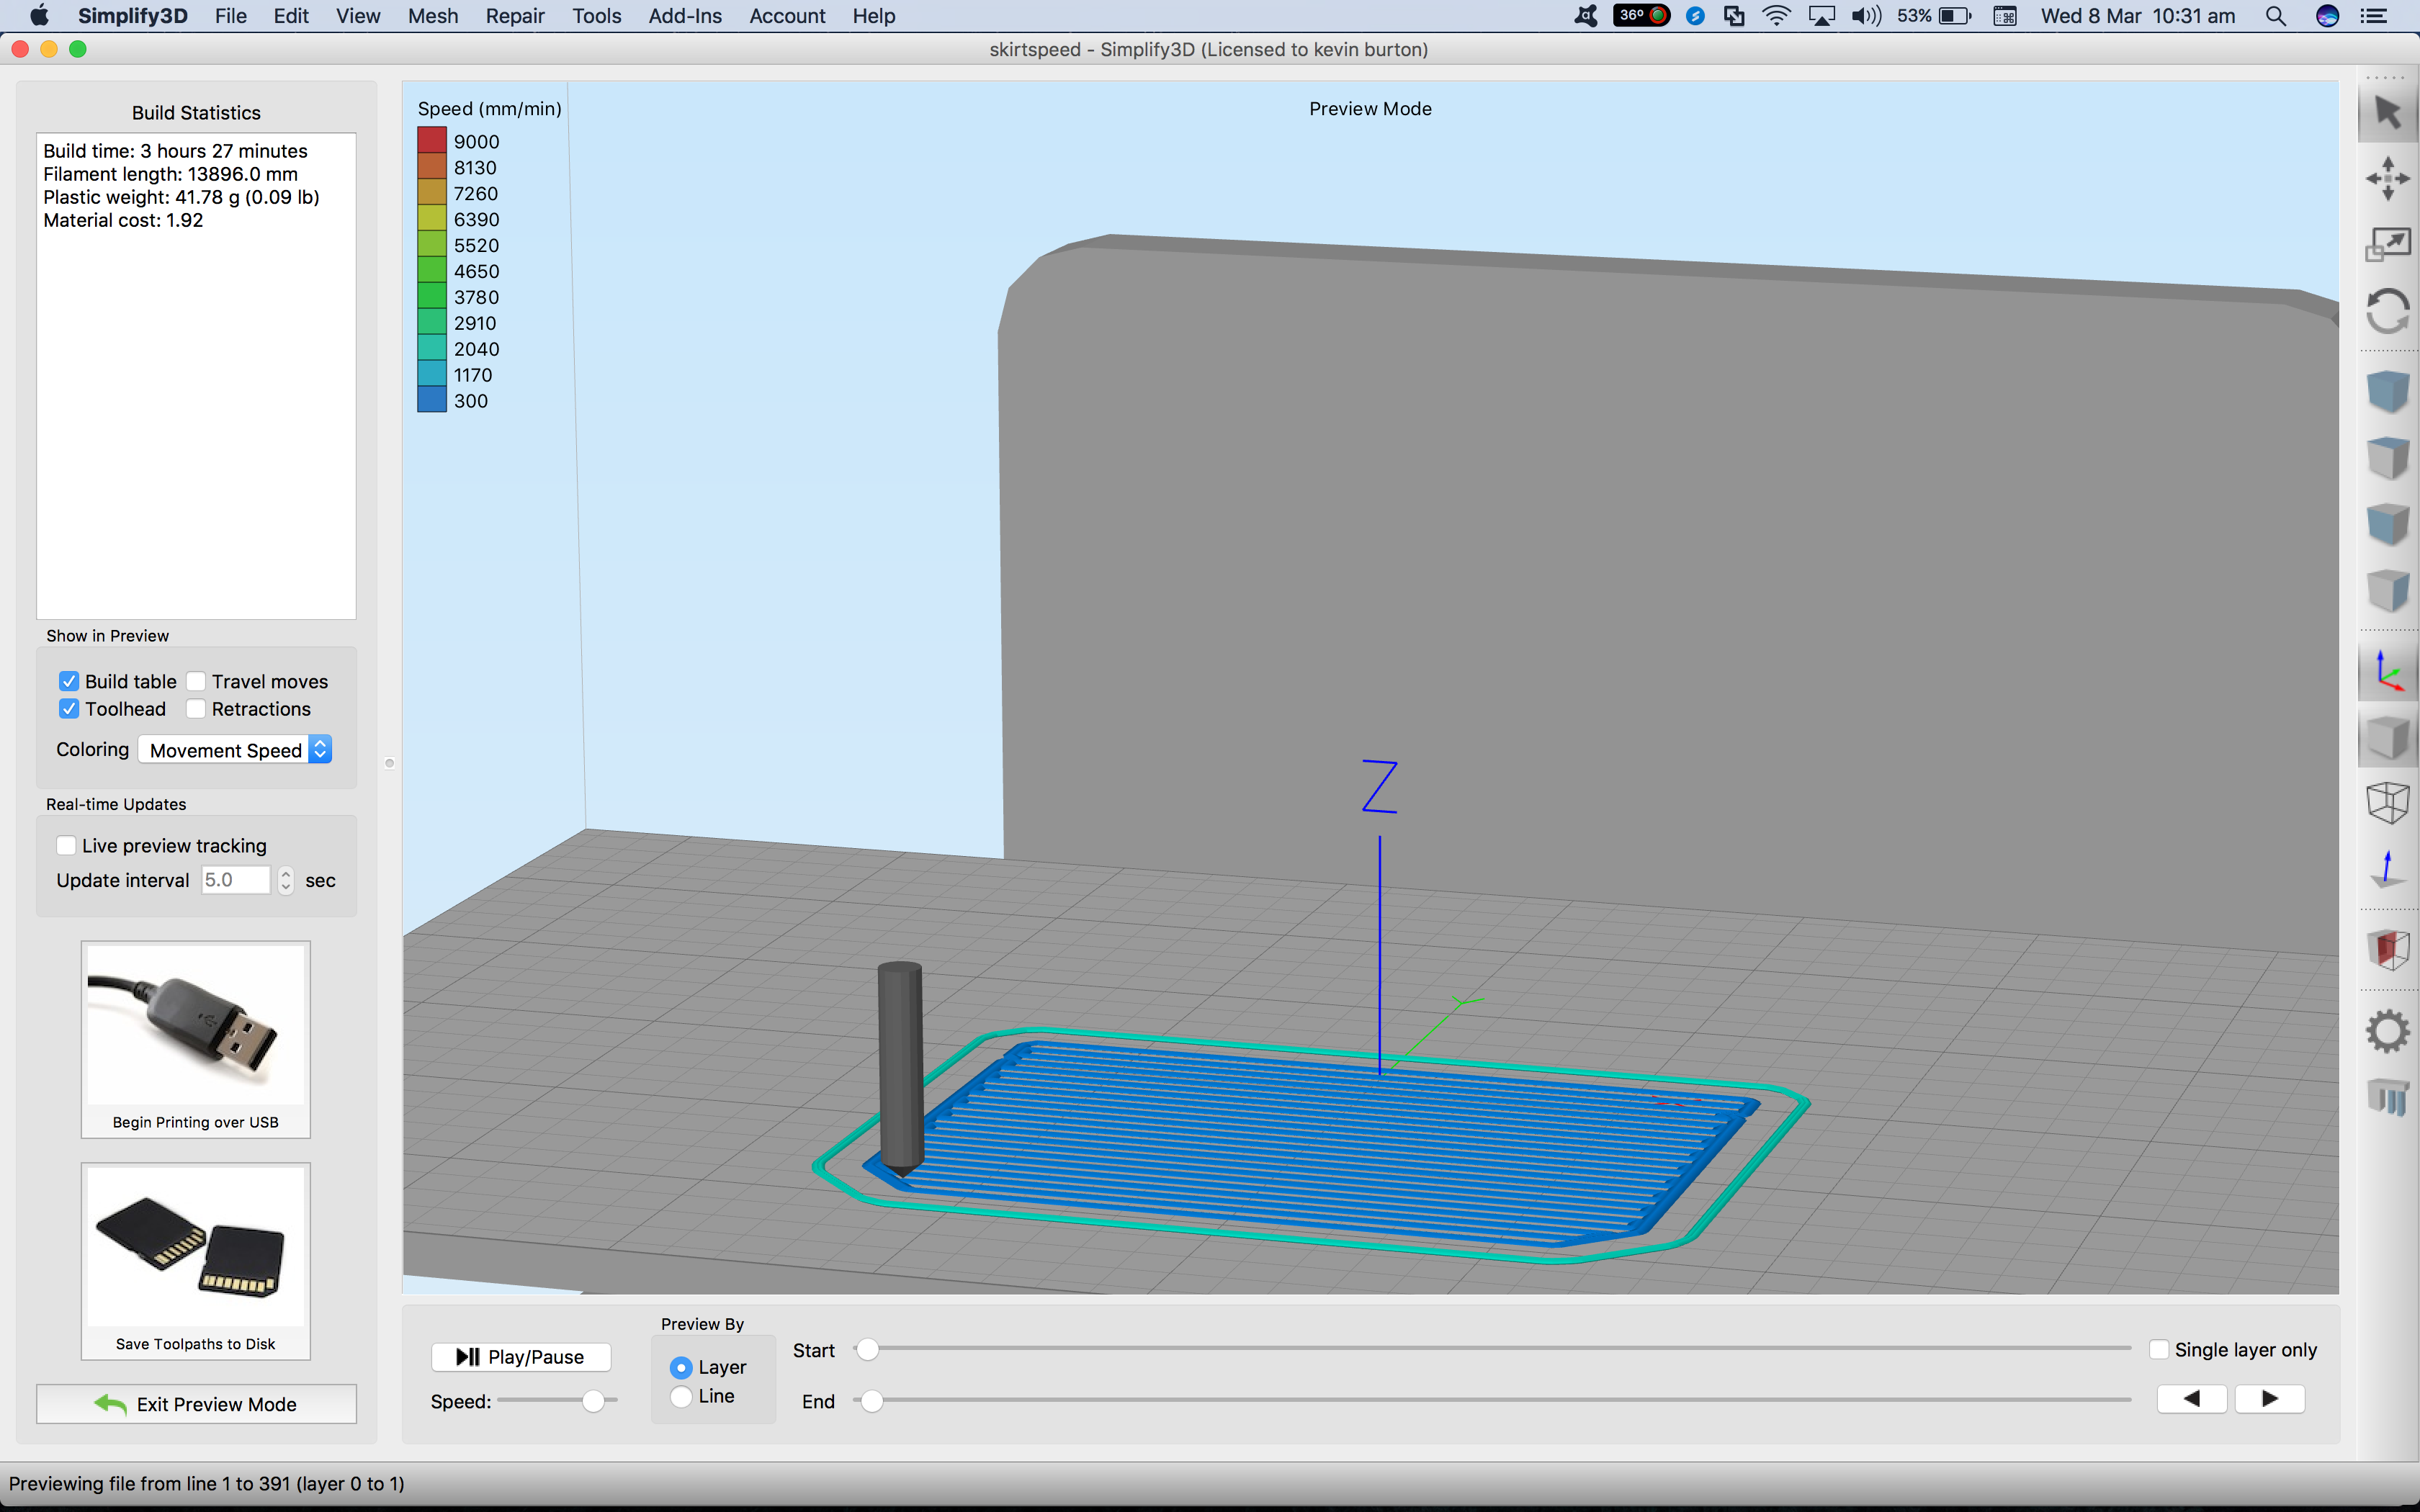The height and width of the screenshot is (1512, 2420).
Task: Open the Help menu
Action: 874,16
